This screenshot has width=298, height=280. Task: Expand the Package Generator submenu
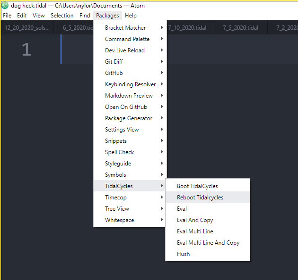click(130, 118)
